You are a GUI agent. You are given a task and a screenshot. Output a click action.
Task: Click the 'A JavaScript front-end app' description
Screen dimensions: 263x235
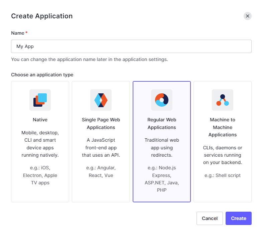pyautogui.click(x=101, y=148)
